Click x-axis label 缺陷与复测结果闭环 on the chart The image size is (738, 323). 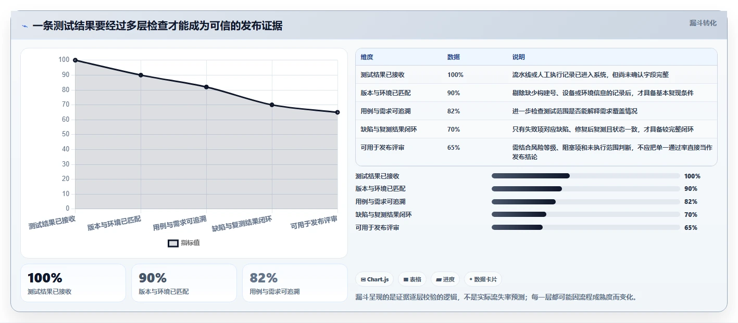coord(242,224)
